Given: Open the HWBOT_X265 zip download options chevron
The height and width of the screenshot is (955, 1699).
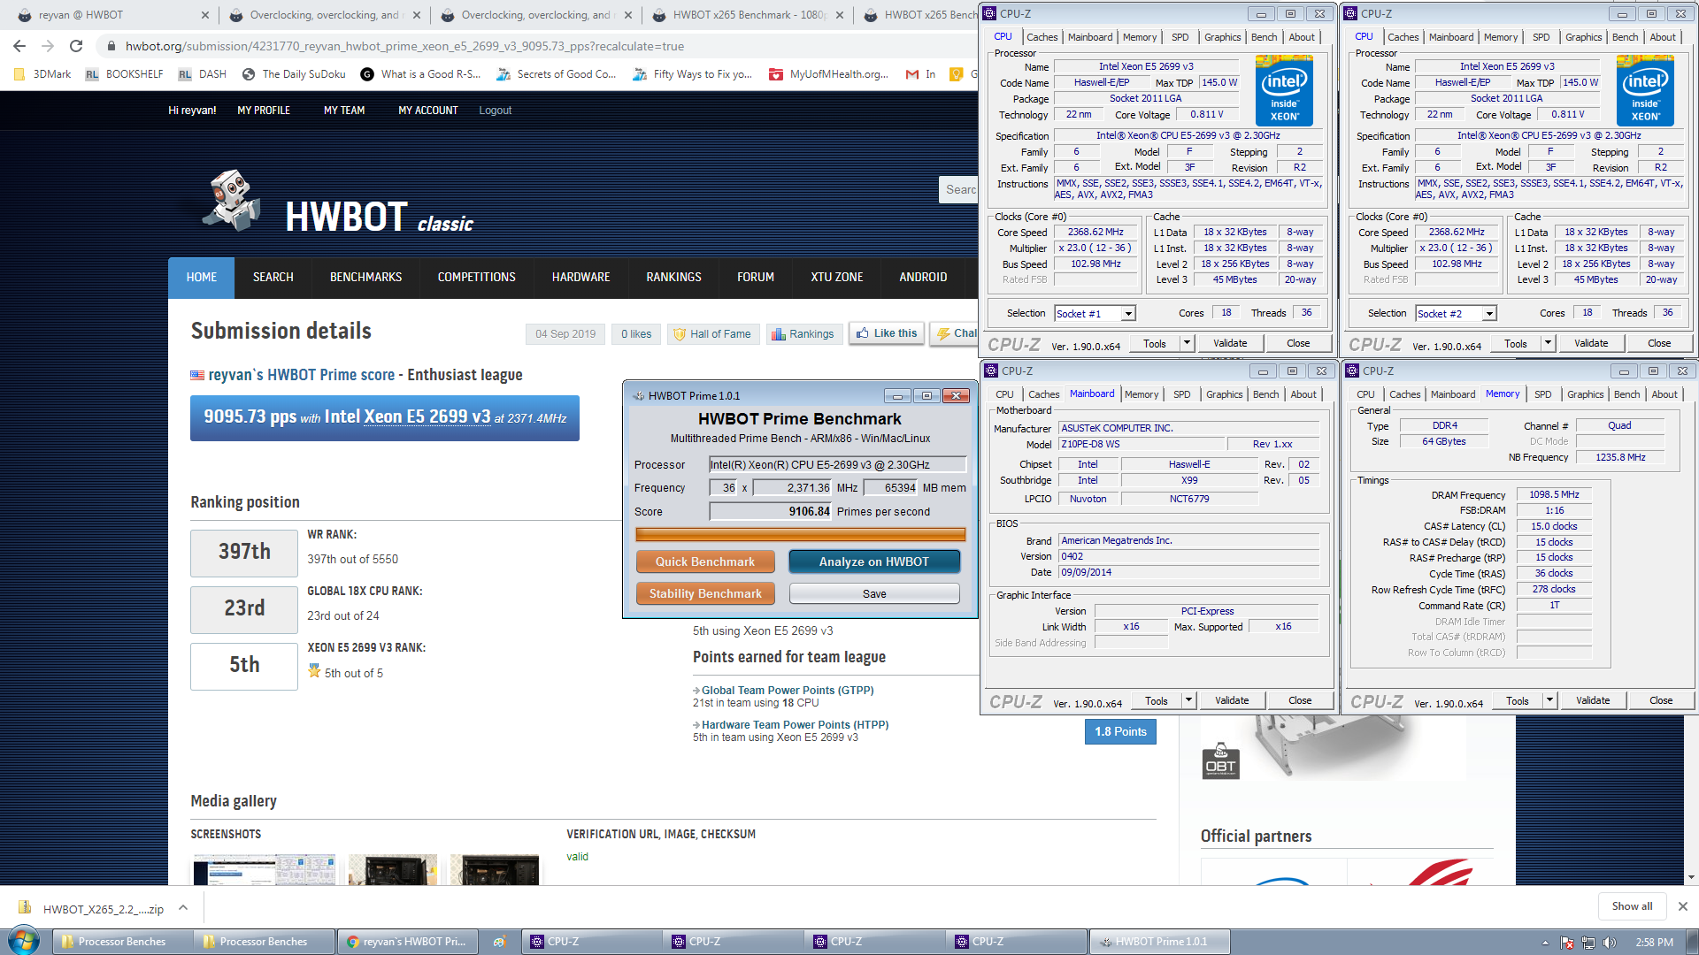Looking at the screenshot, I should coord(183,907).
